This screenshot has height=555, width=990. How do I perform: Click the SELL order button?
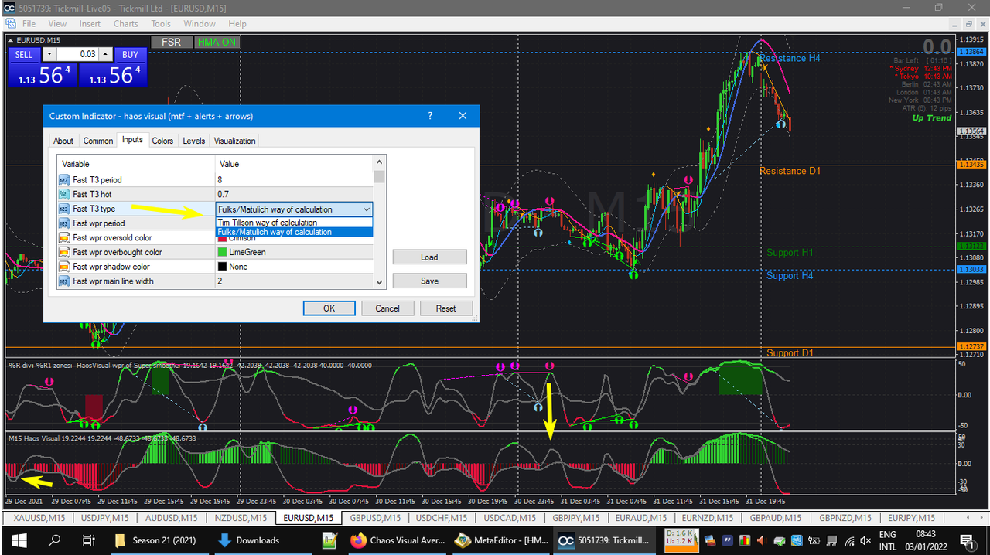[24, 54]
